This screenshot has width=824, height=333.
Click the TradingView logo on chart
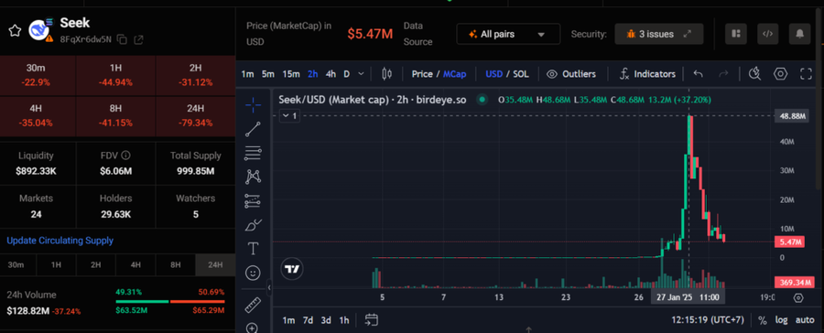292,269
